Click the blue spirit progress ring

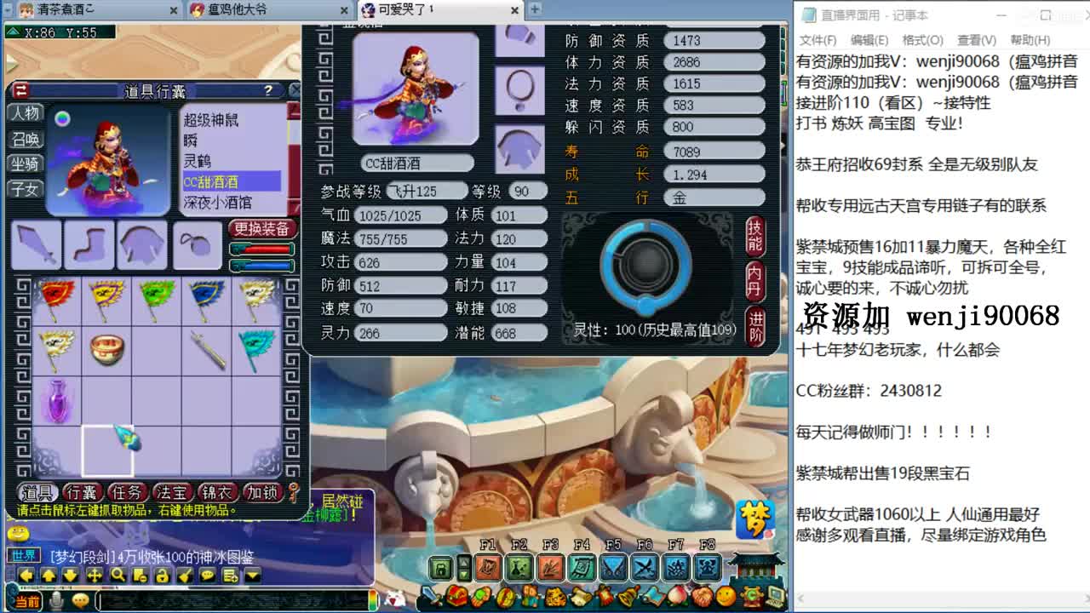click(x=645, y=266)
